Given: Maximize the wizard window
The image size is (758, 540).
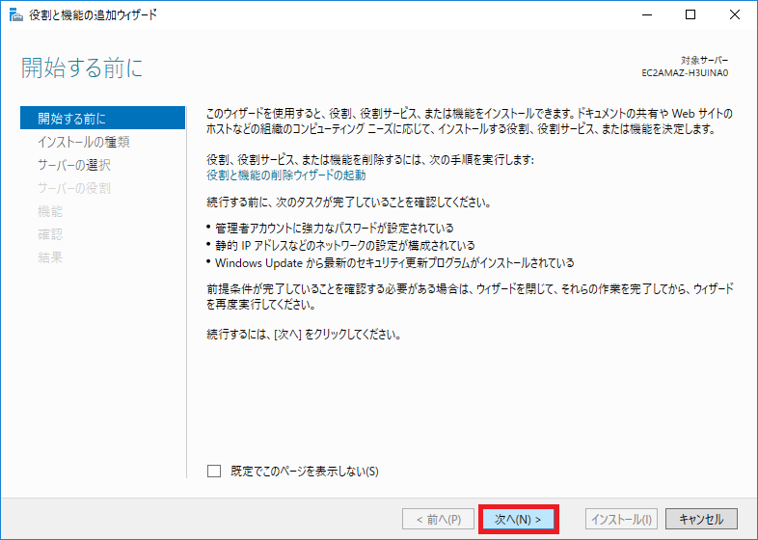Looking at the screenshot, I should click(x=690, y=15).
